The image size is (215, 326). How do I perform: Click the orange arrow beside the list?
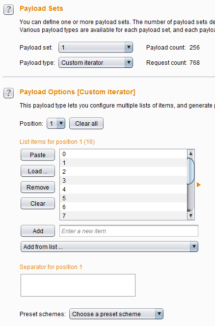tap(199, 185)
